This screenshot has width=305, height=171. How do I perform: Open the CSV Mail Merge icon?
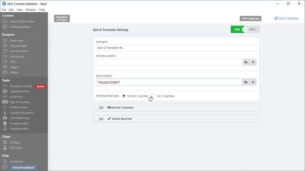coord(5,118)
